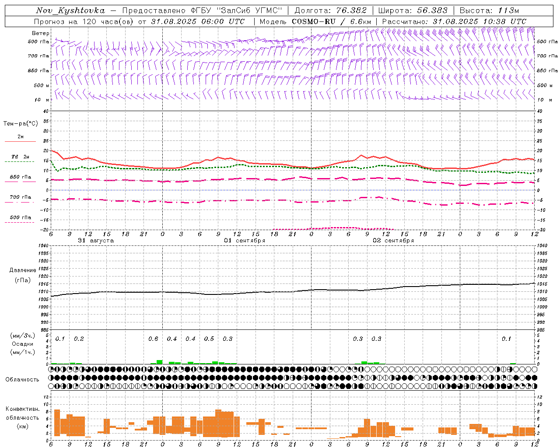Click the Модель COSMO-RU / 6.6км text
Viewport: 560px width, 448px height.
click(x=315, y=21)
